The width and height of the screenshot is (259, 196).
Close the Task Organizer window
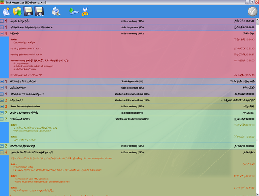(257, 2)
